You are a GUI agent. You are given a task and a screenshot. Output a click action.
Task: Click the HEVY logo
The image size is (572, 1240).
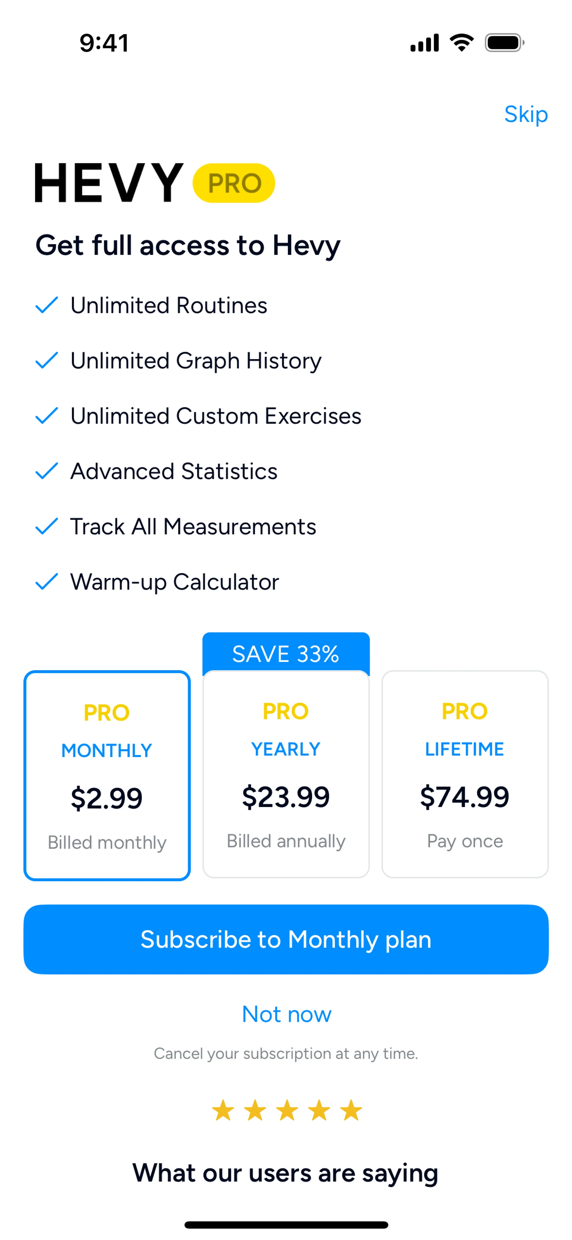tap(109, 182)
